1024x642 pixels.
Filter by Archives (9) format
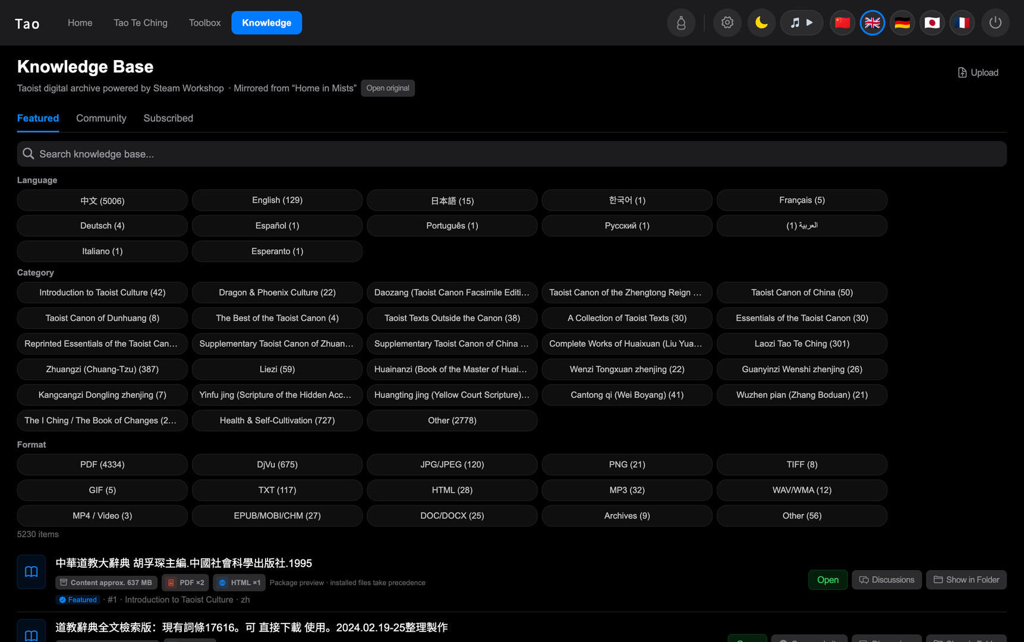coord(627,515)
